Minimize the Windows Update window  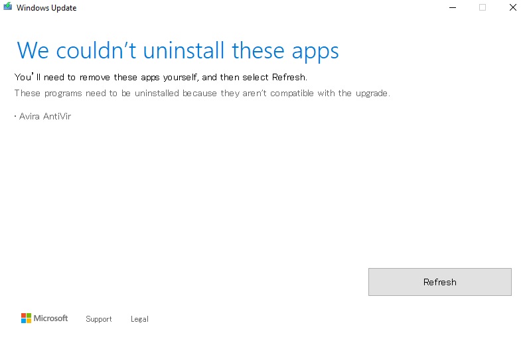(453, 7)
